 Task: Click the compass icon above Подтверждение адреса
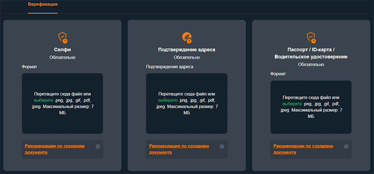pos(187,38)
